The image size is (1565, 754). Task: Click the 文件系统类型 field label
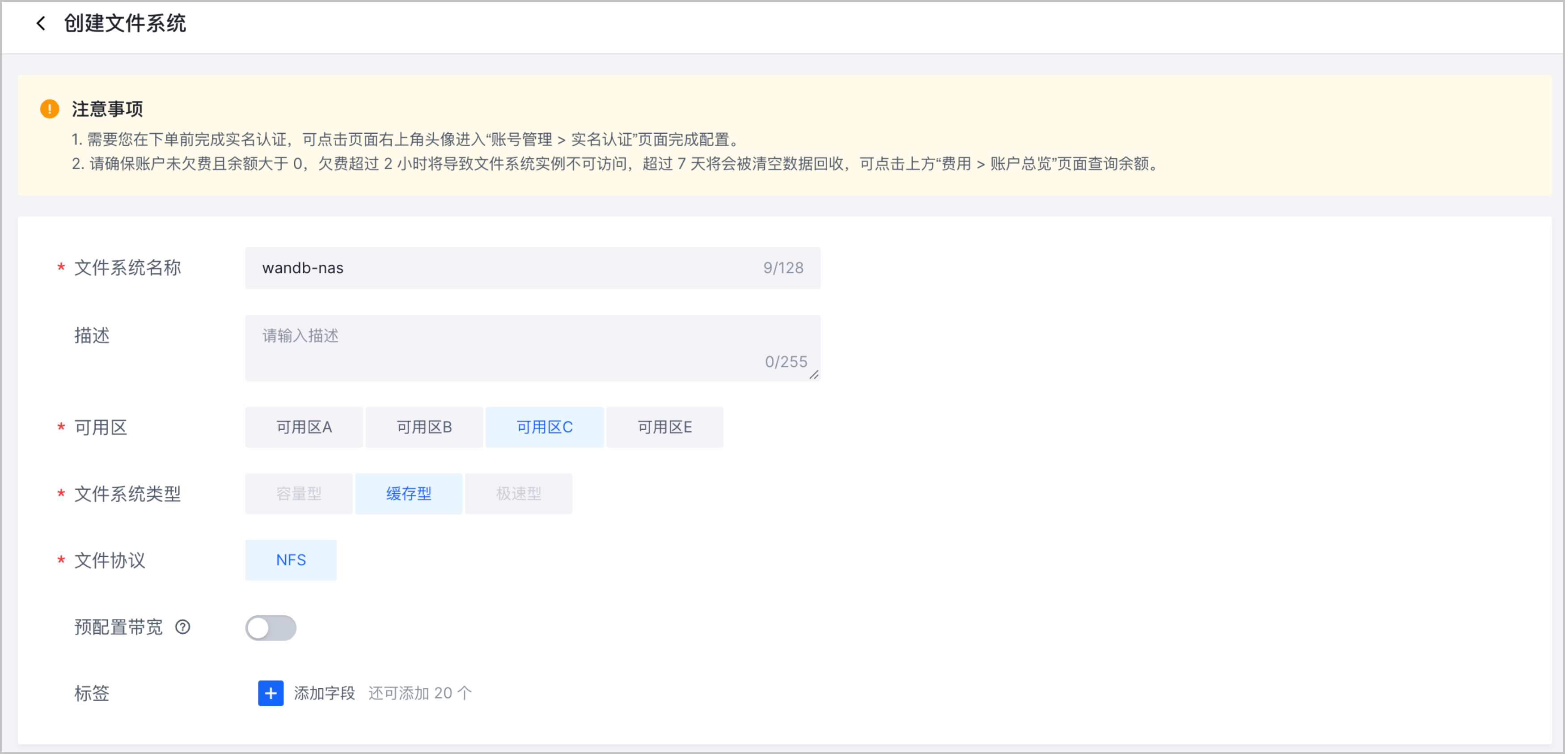point(127,493)
